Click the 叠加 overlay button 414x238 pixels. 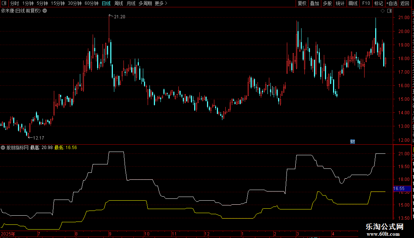pos(315,3)
